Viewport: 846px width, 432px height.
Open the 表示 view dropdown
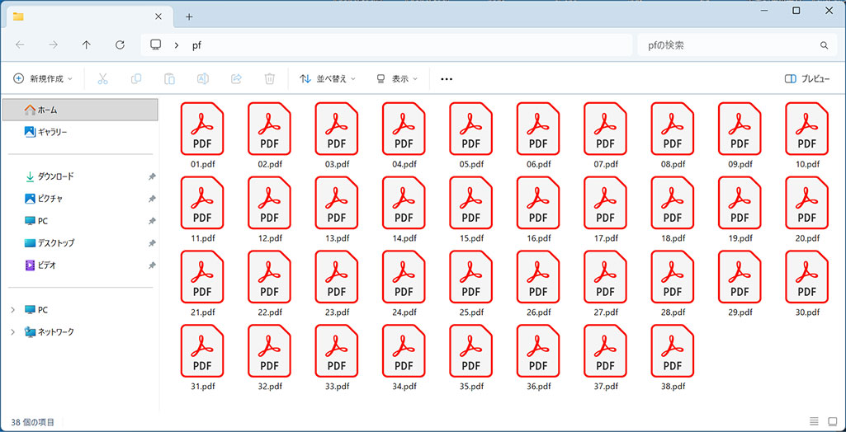pos(397,79)
